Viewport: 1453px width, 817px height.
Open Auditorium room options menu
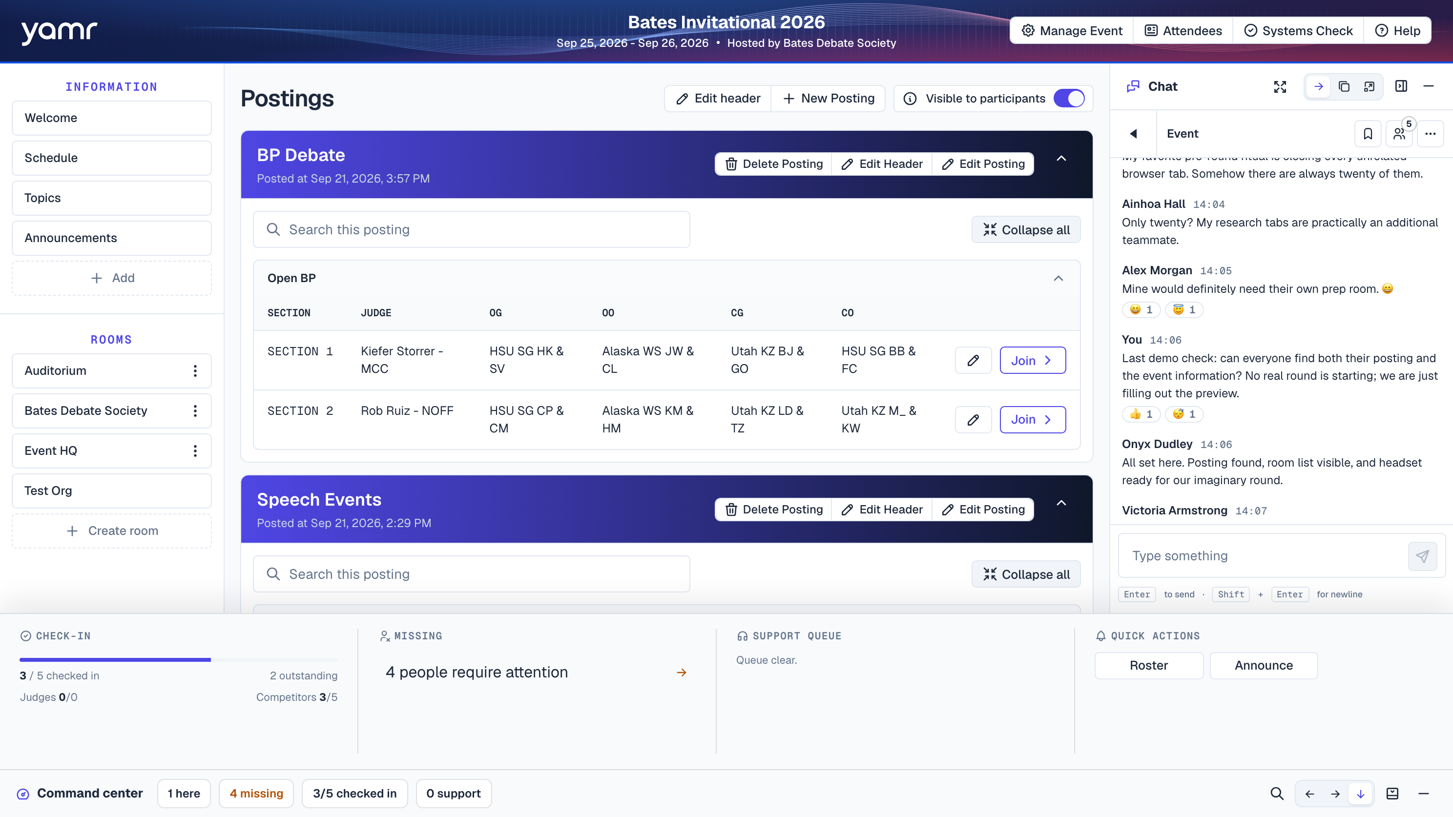tap(195, 371)
